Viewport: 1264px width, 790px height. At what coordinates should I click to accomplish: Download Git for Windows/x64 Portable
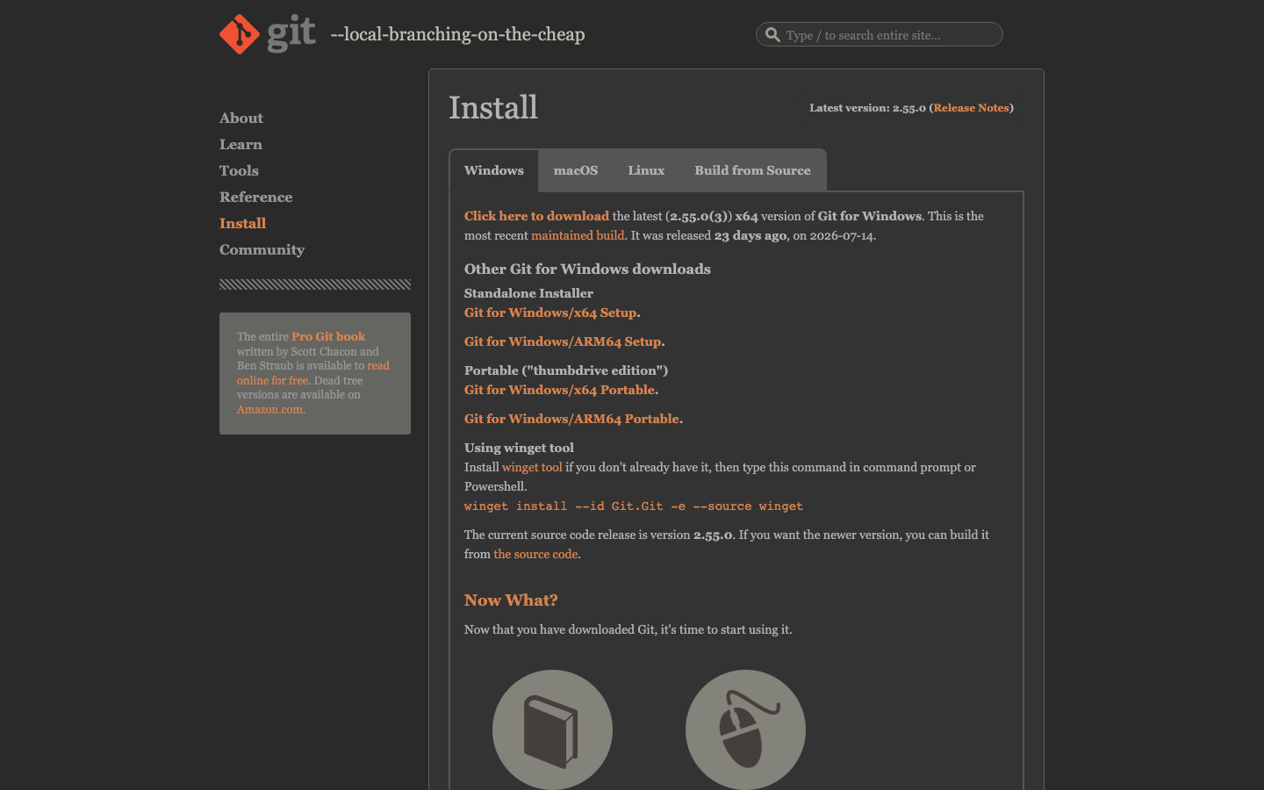coord(561,390)
